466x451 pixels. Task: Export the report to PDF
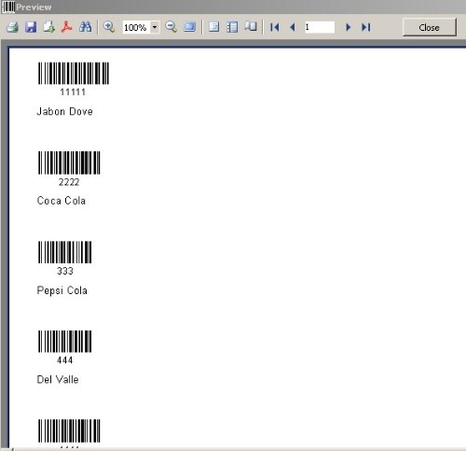coord(66,27)
